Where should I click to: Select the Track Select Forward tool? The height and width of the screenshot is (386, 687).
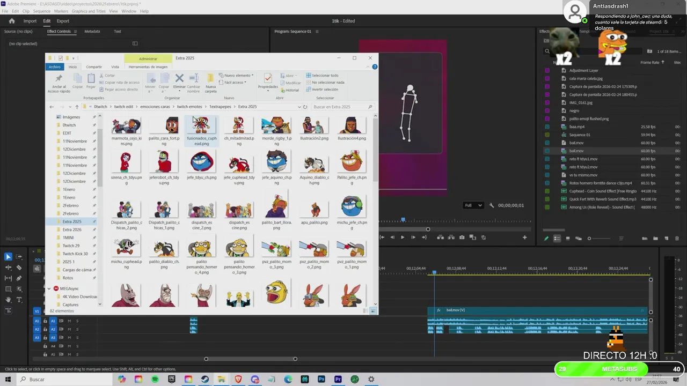point(19,257)
